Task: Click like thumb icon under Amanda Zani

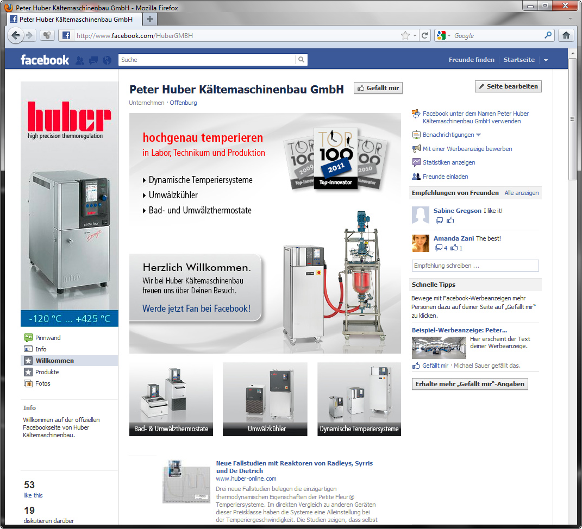Action: click(454, 248)
